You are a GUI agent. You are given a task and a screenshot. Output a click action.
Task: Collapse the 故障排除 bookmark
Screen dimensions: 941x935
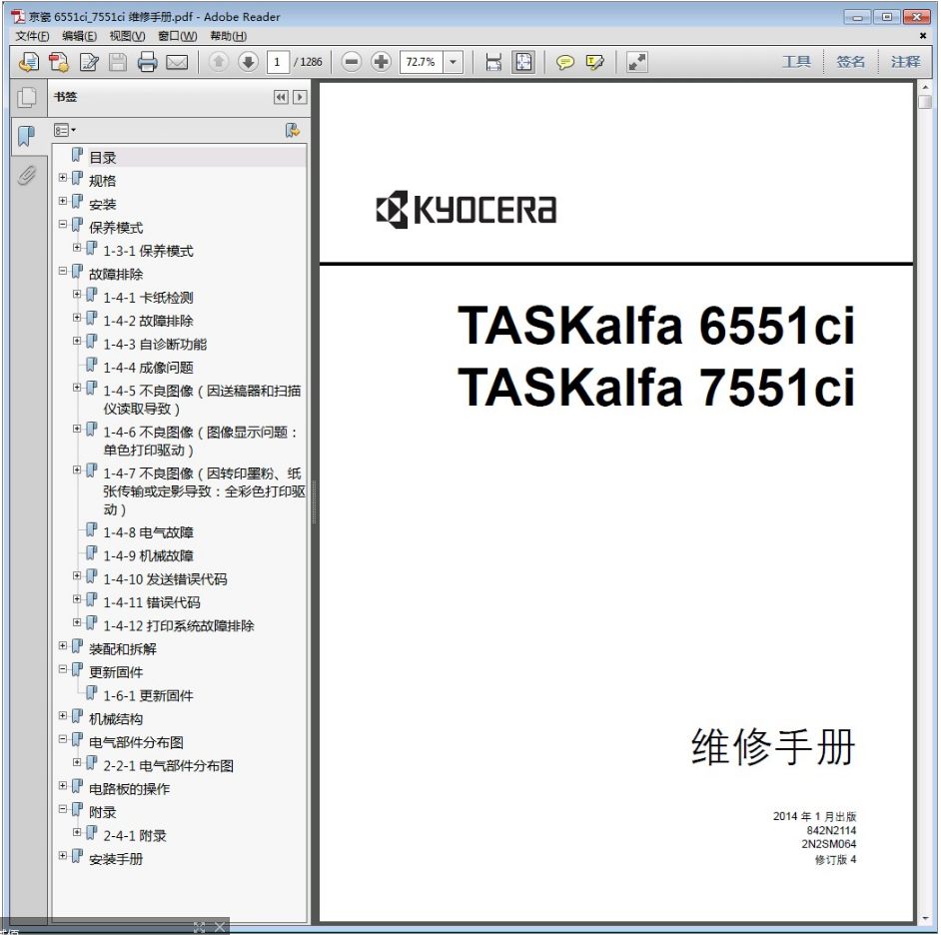(x=62, y=271)
